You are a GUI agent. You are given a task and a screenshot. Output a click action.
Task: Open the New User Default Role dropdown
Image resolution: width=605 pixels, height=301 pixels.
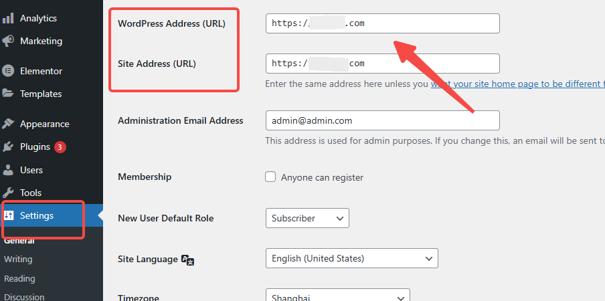[x=307, y=218]
